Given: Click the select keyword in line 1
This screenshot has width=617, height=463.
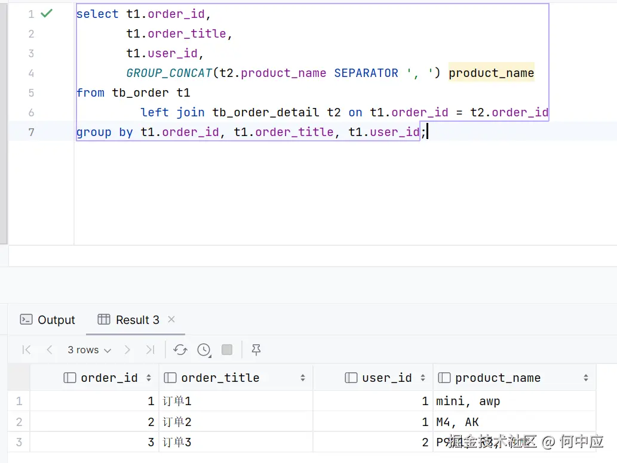Looking at the screenshot, I should (97, 14).
